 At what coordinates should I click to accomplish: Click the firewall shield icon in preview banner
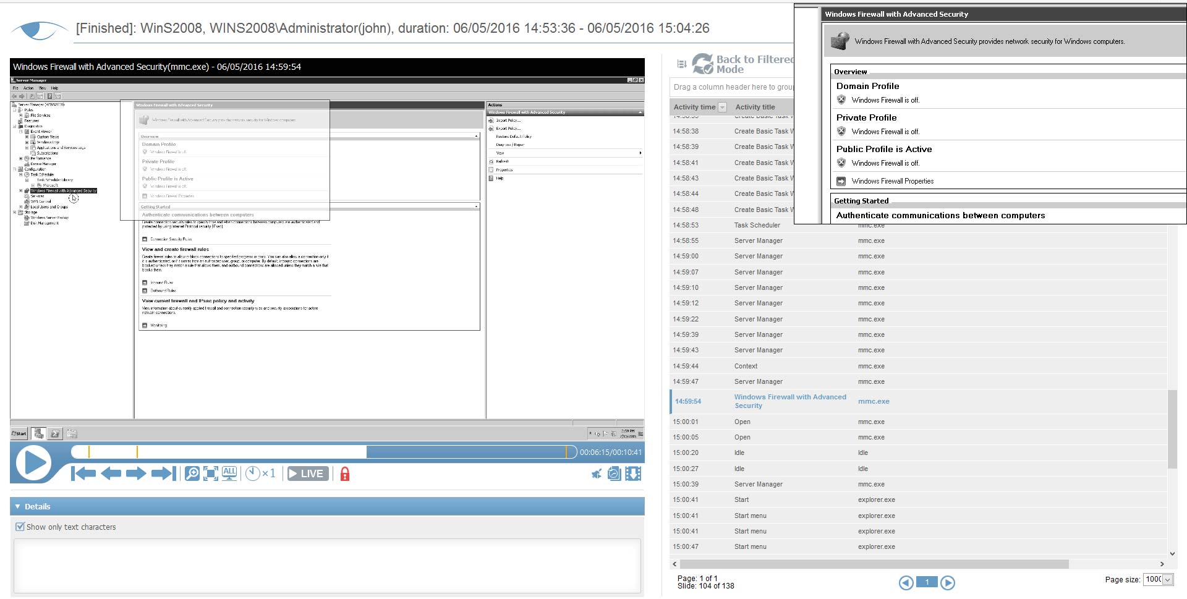tap(840, 41)
